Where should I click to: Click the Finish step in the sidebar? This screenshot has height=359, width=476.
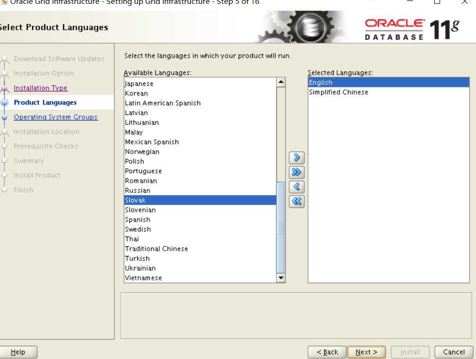[x=23, y=190]
